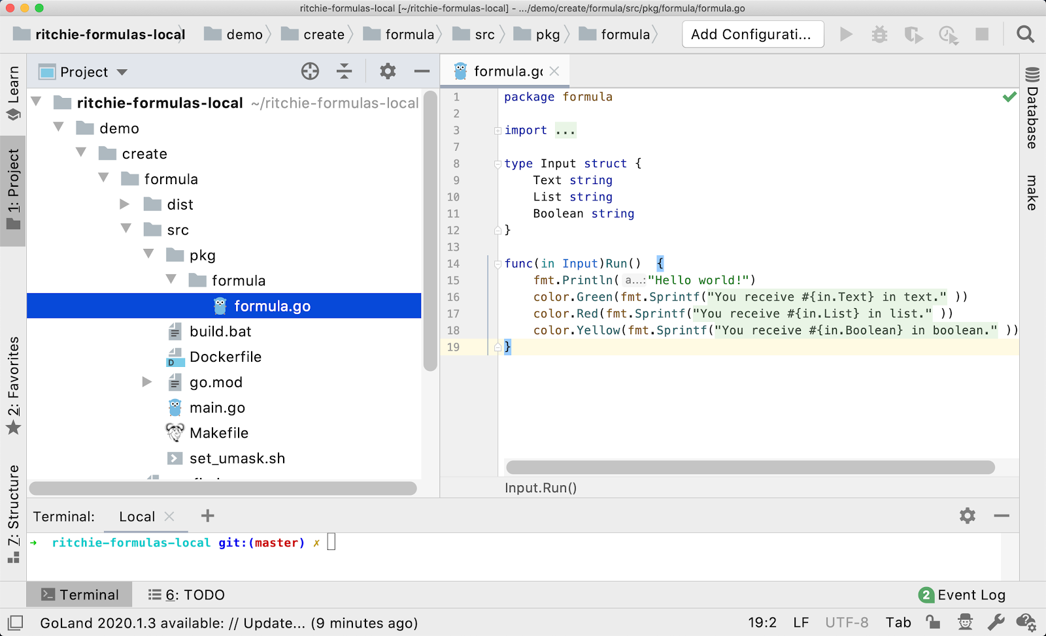Screen dimensions: 1046x636
Task: Collapse the ritchie-formulas-local root node
Action: pos(37,102)
